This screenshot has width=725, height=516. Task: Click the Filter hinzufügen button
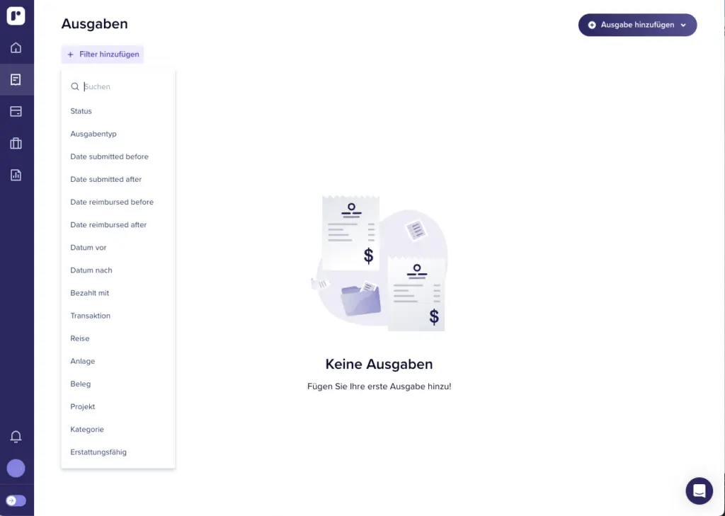pyautogui.click(x=103, y=55)
